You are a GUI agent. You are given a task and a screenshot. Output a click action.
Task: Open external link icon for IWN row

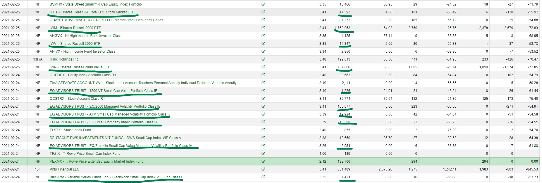pyautogui.click(x=263, y=67)
